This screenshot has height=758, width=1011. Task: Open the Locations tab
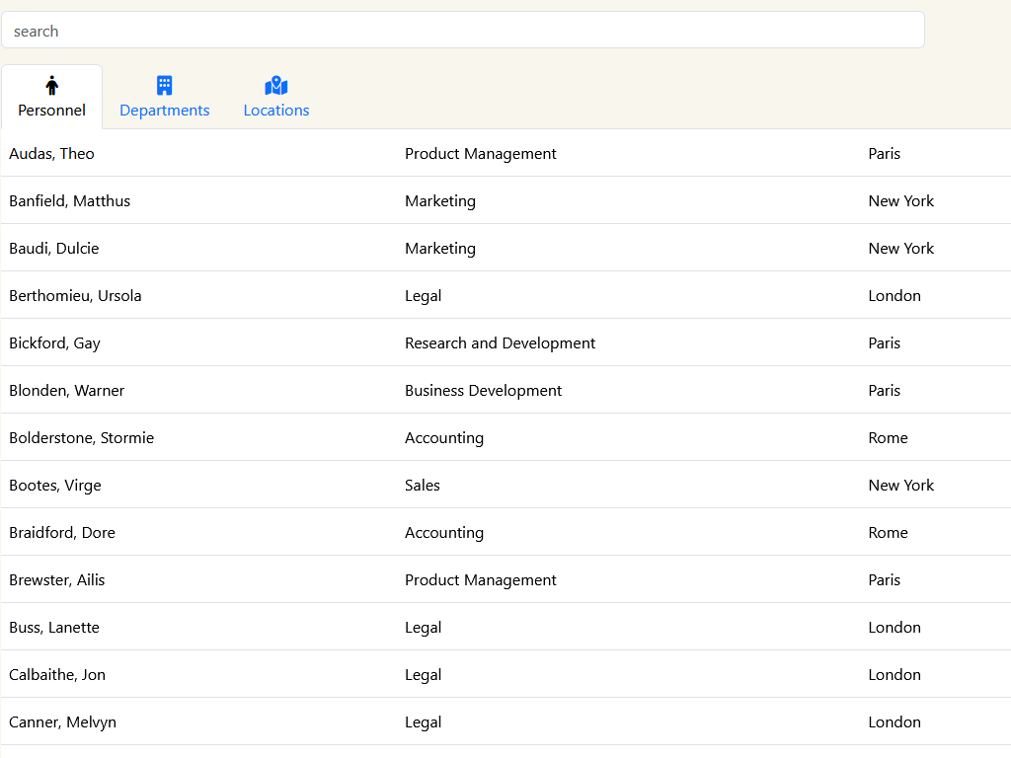[x=276, y=111]
